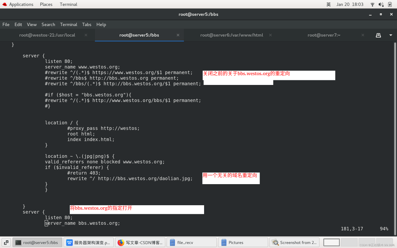This screenshot has width=397, height=248.
Task: Open the 写文章-CSDN博客 Firefox taskbar window
Action: 140,242
